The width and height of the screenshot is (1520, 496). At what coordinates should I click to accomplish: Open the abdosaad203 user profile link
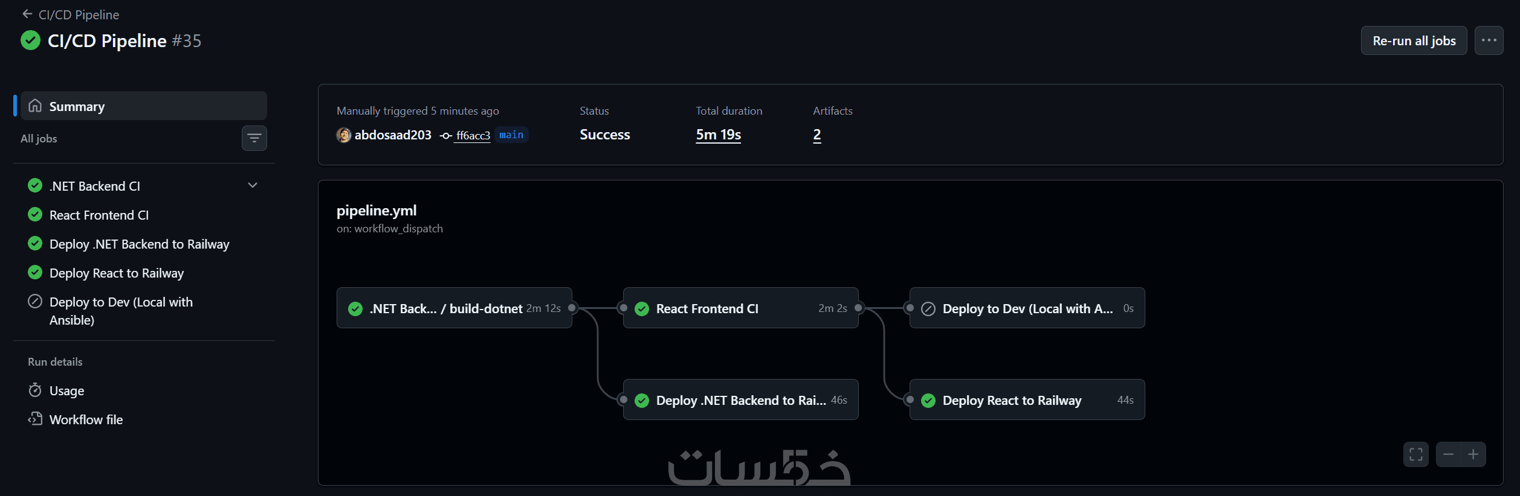pos(393,135)
